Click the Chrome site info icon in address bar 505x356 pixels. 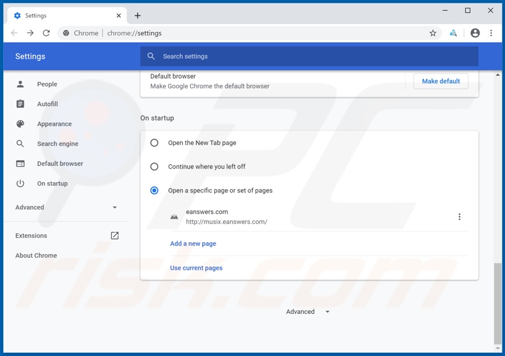66,33
